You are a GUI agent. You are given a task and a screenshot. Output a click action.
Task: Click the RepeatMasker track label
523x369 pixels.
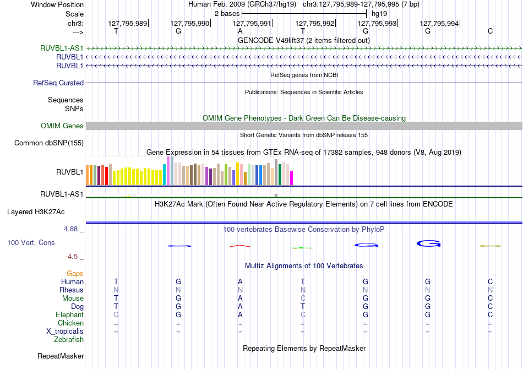[x=61, y=356]
